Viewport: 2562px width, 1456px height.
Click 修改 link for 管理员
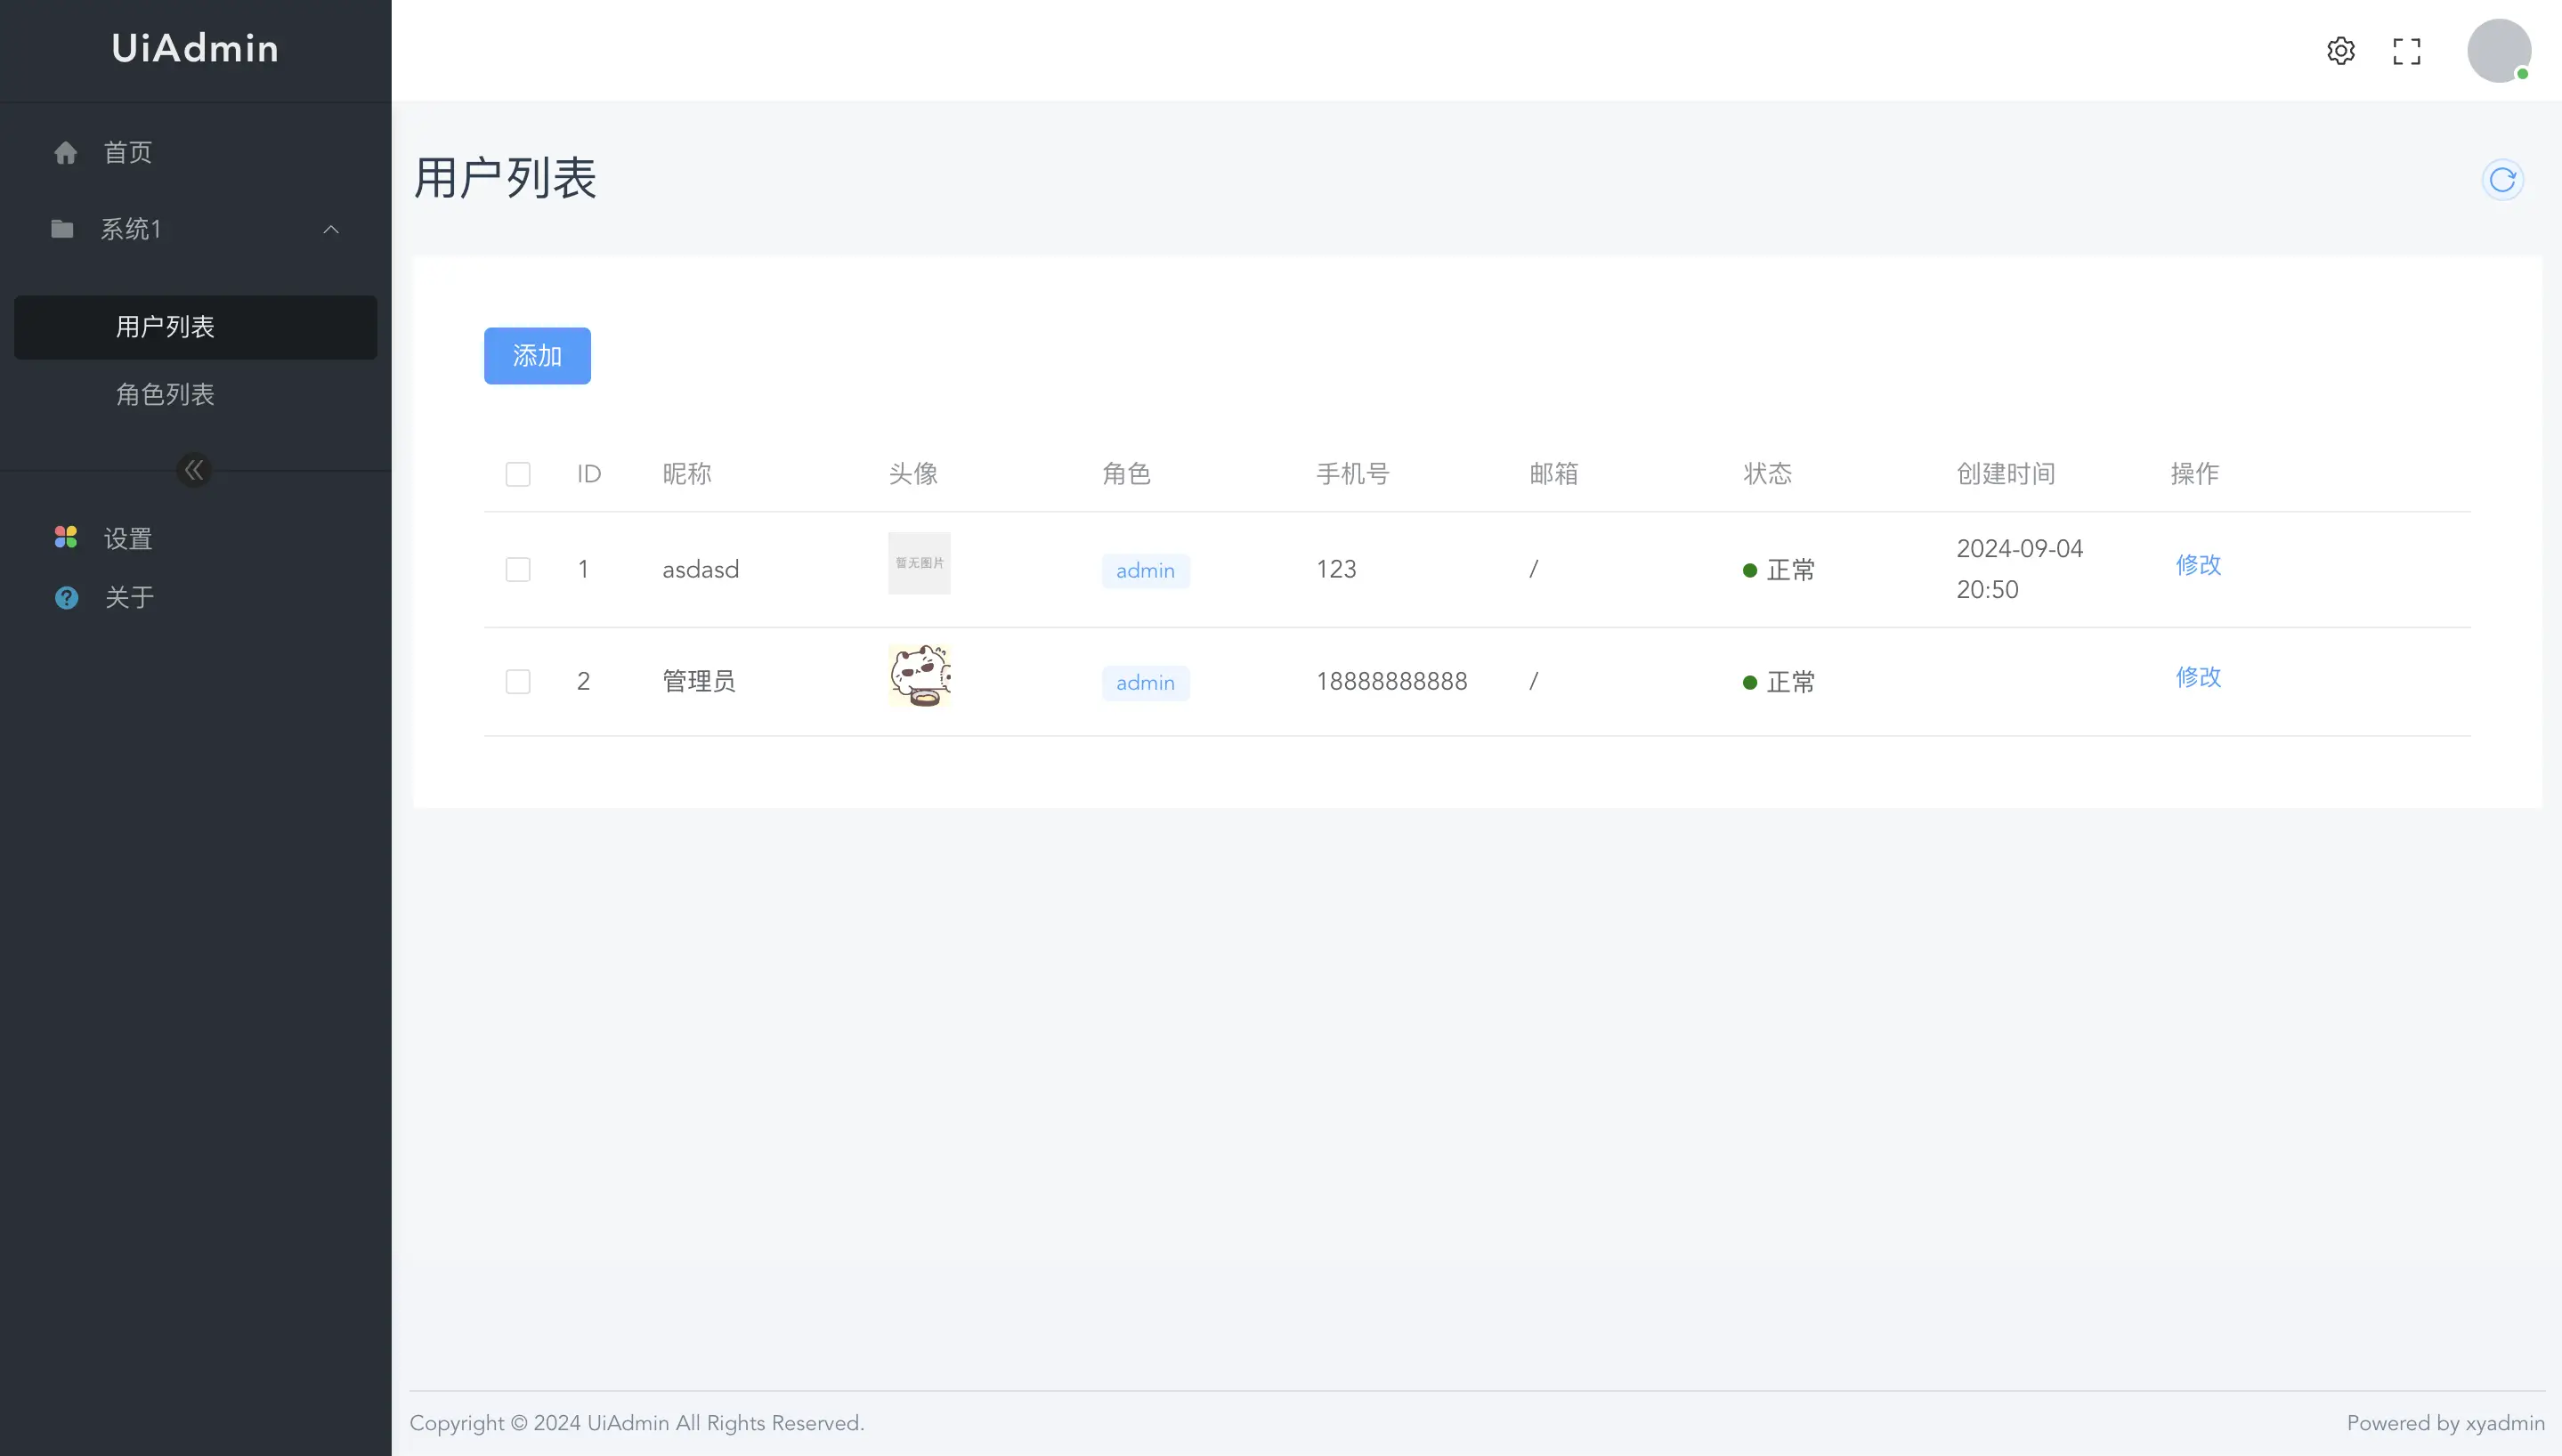2198,677
